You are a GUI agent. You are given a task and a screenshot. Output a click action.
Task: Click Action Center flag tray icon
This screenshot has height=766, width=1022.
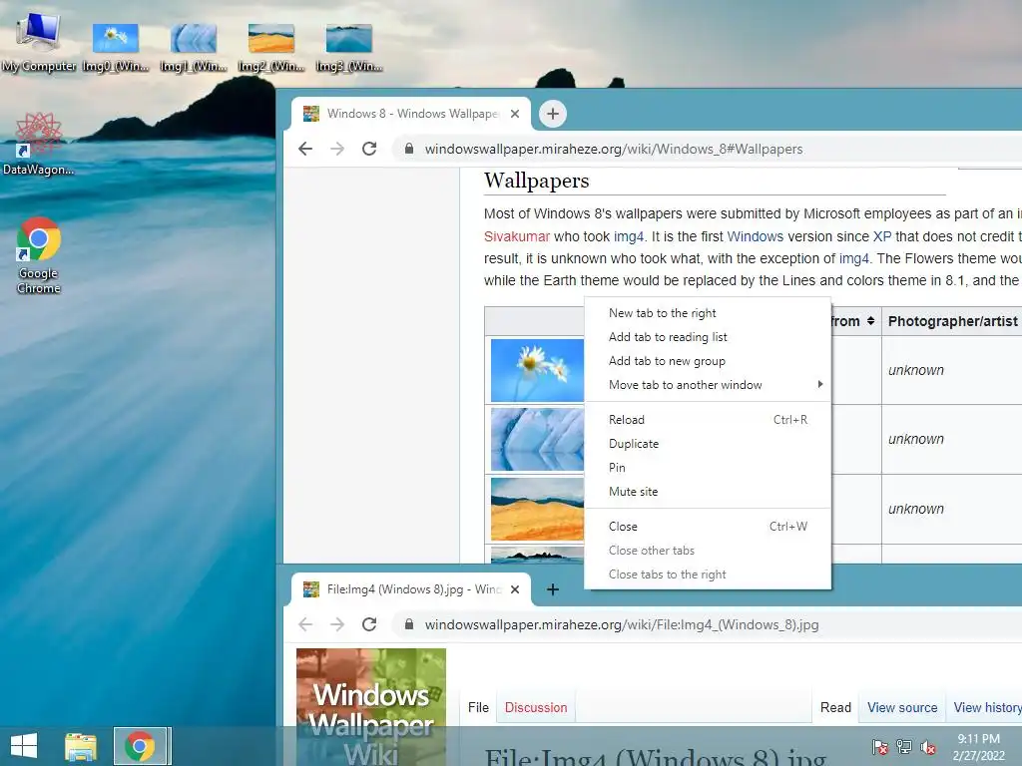coord(880,747)
